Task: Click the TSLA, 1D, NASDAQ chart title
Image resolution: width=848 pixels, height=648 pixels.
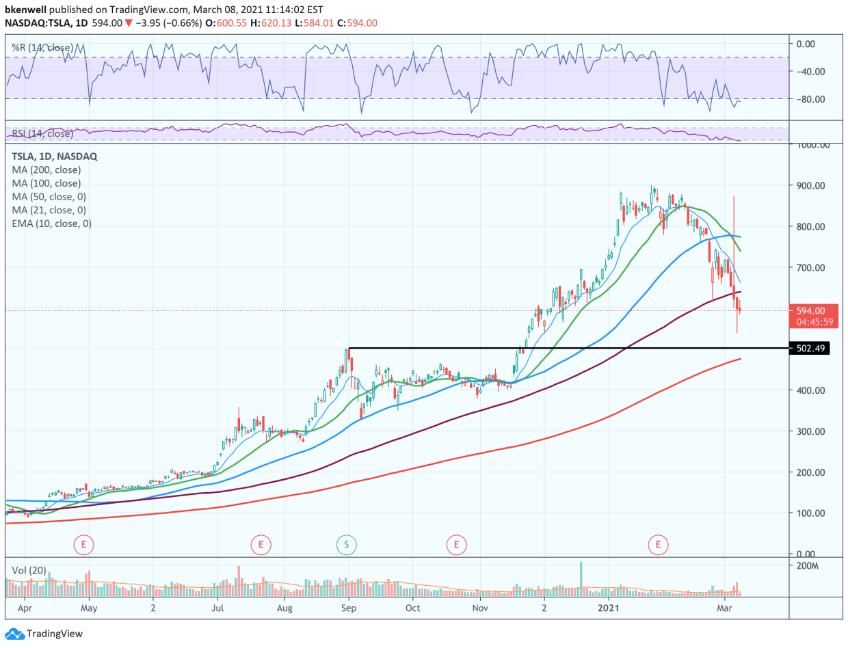Action: click(55, 156)
